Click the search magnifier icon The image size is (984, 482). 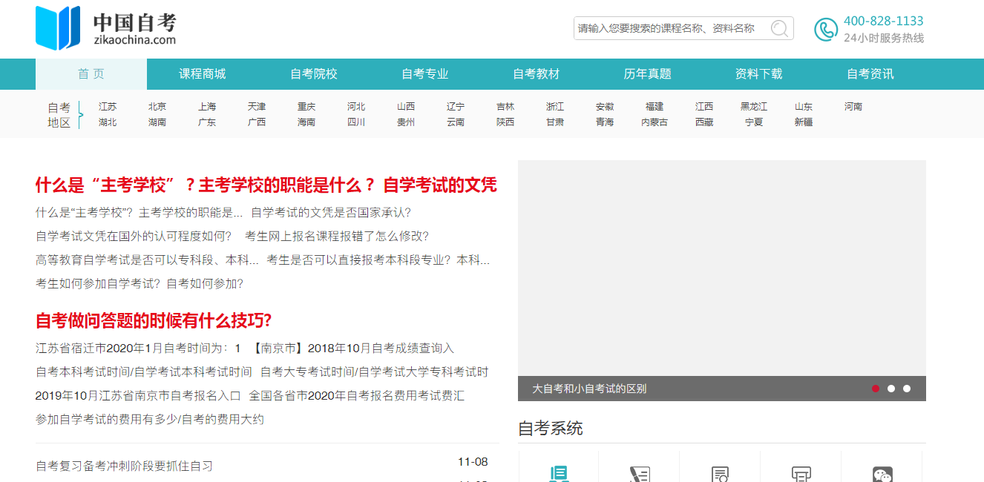click(779, 28)
